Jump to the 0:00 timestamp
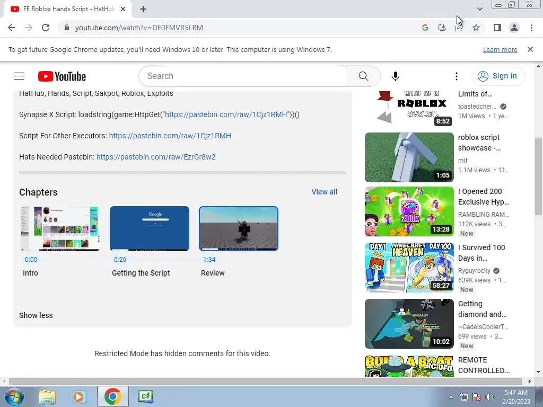Viewport: 543px width, 407px height. point(31,260)
